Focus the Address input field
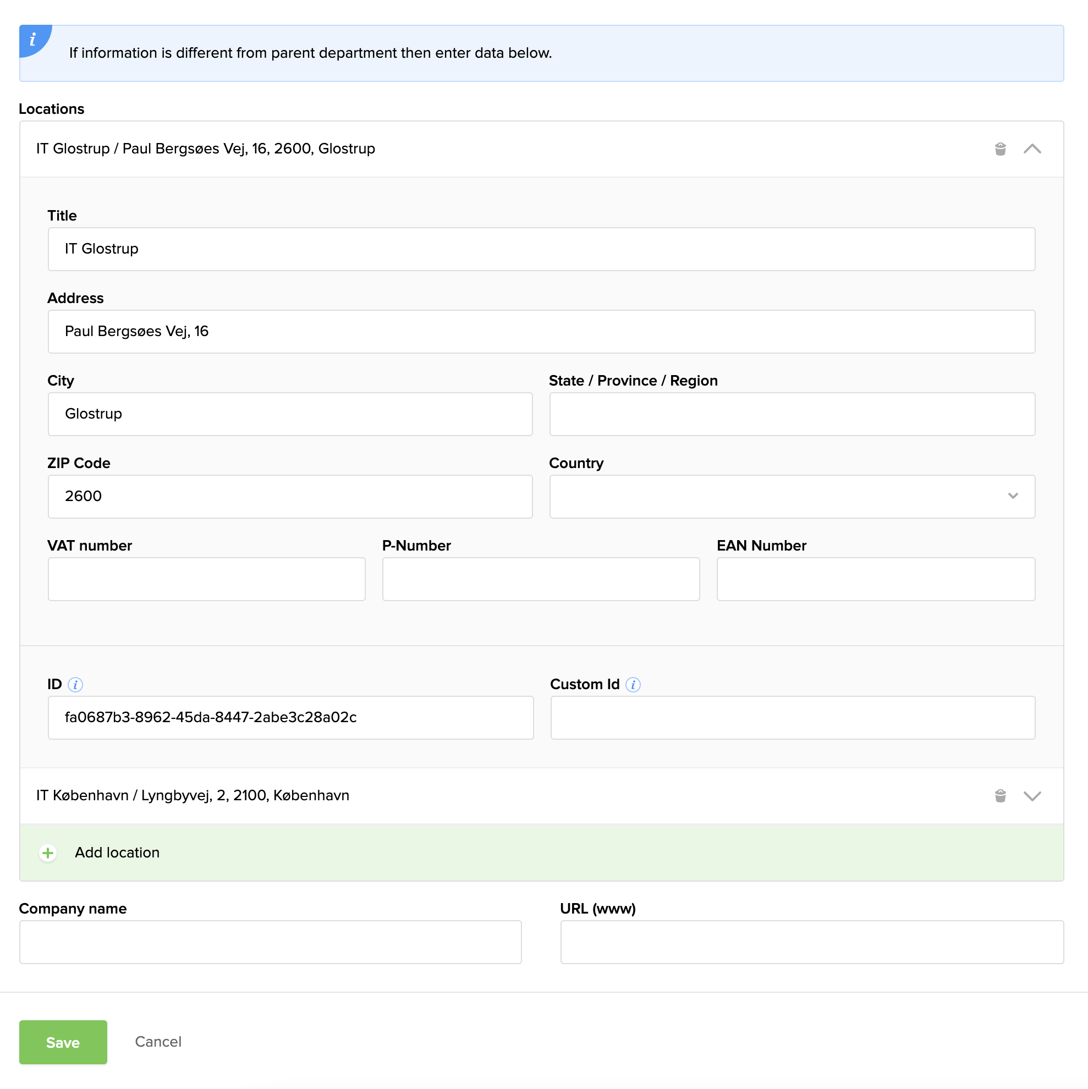The width and height of the screenshot is (1088, 1089). (x=541, y=332)
